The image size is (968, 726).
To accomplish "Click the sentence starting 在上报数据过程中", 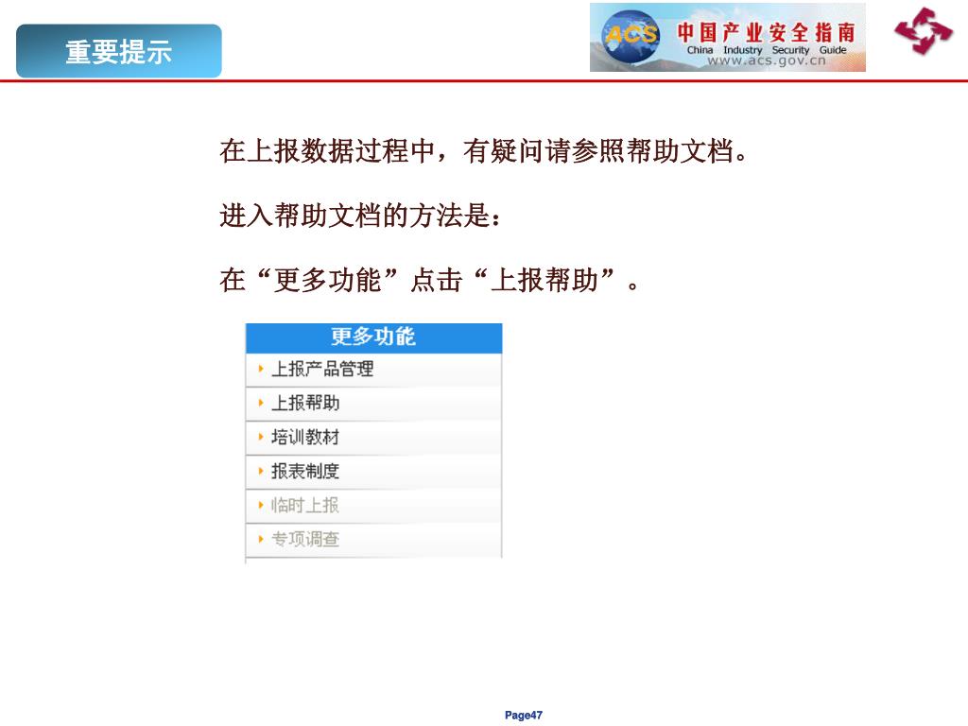I will click(x=483, y=151).
